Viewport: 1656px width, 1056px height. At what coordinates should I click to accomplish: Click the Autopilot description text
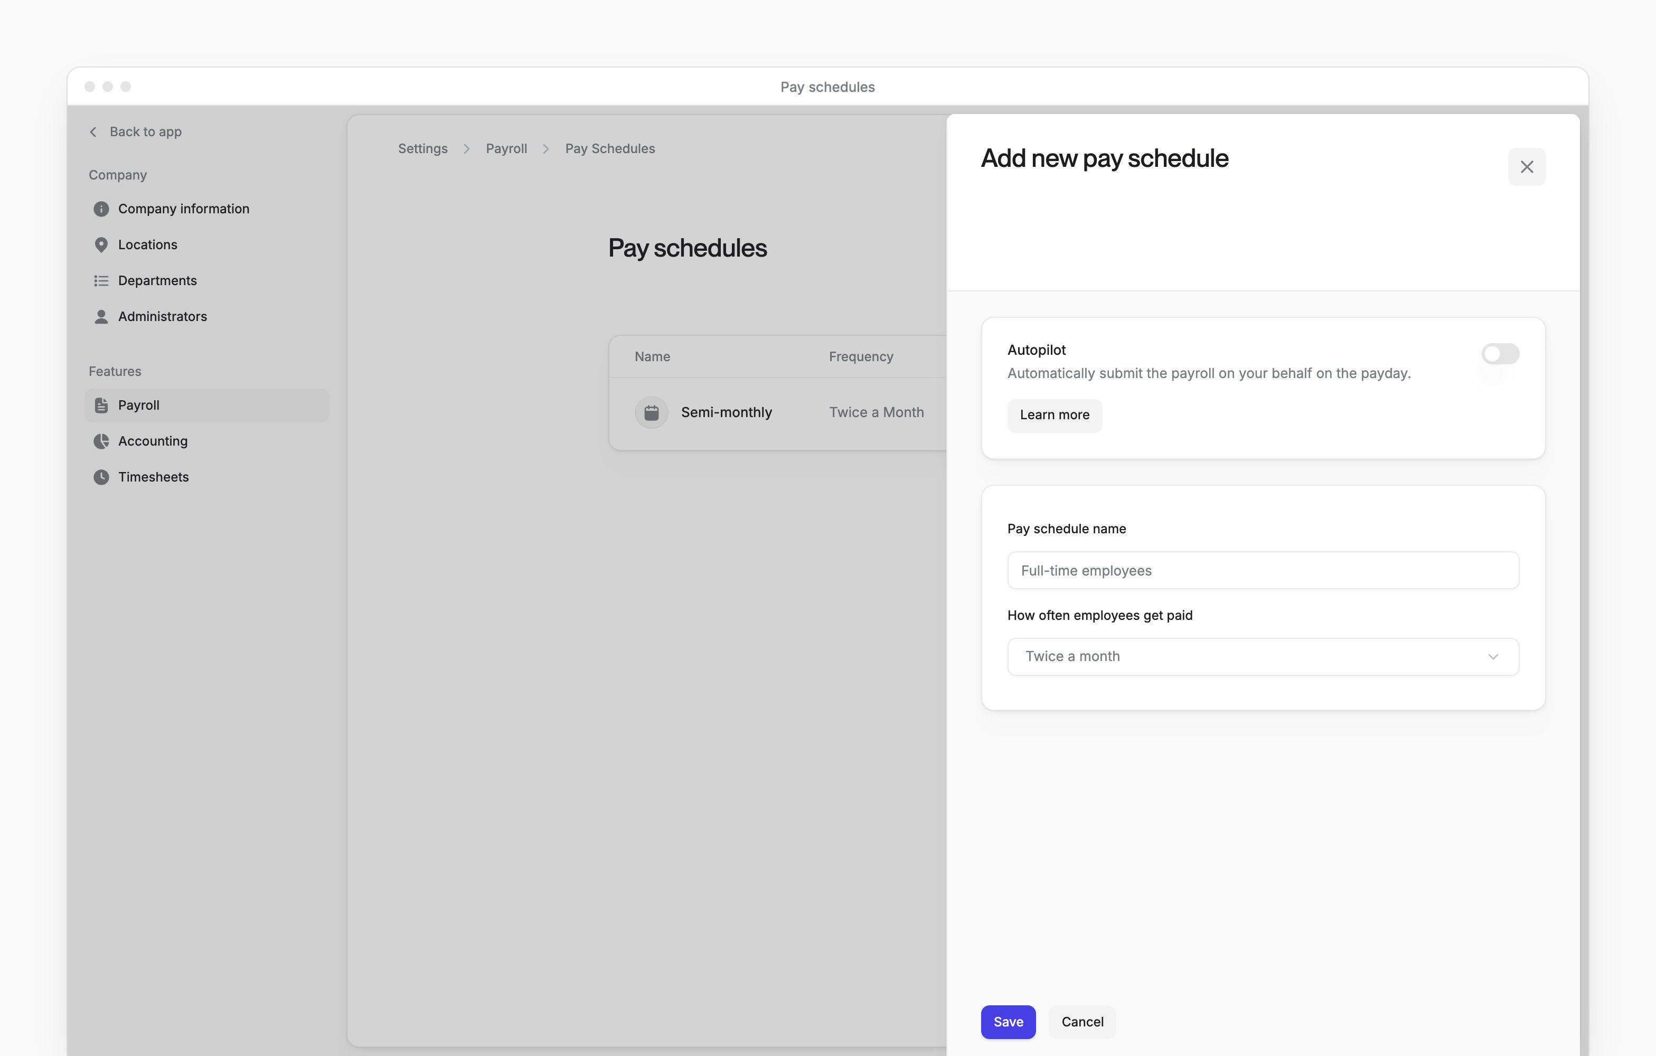[x=1209, y=373]
